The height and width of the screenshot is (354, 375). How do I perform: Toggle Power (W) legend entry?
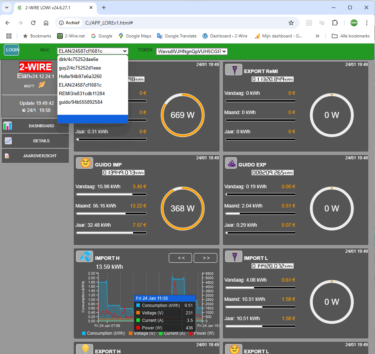point(202,333)
